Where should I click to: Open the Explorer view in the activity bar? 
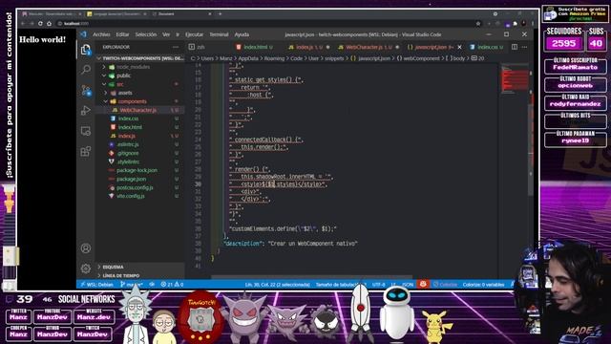[86, 50]
